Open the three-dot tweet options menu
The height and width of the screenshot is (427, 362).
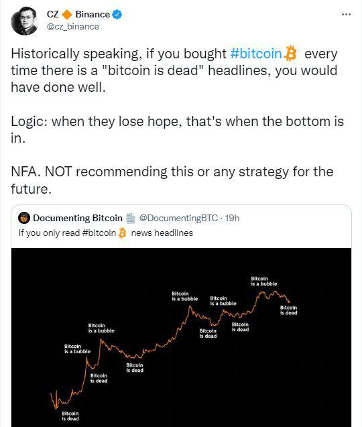coord(346,14)
